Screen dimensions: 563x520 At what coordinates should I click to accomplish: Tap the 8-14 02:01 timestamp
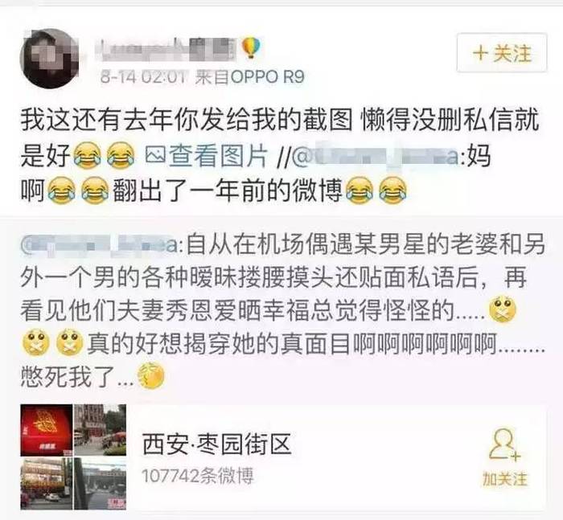143,77
